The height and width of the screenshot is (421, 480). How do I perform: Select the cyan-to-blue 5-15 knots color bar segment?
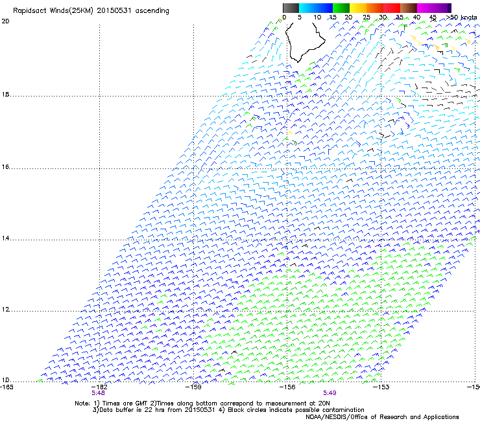pyautogui.click(x=316, y=8)
